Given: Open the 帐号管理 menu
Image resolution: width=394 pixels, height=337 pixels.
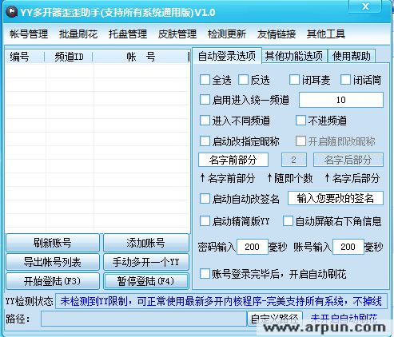Looking at the screenshot, I should [29, 34].
